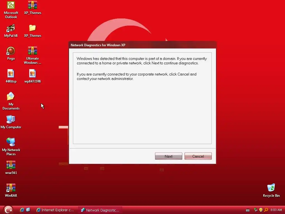Click the 'Windows has detected' paragraph text
Screen dimensions: 285x214
click(142, 61)
